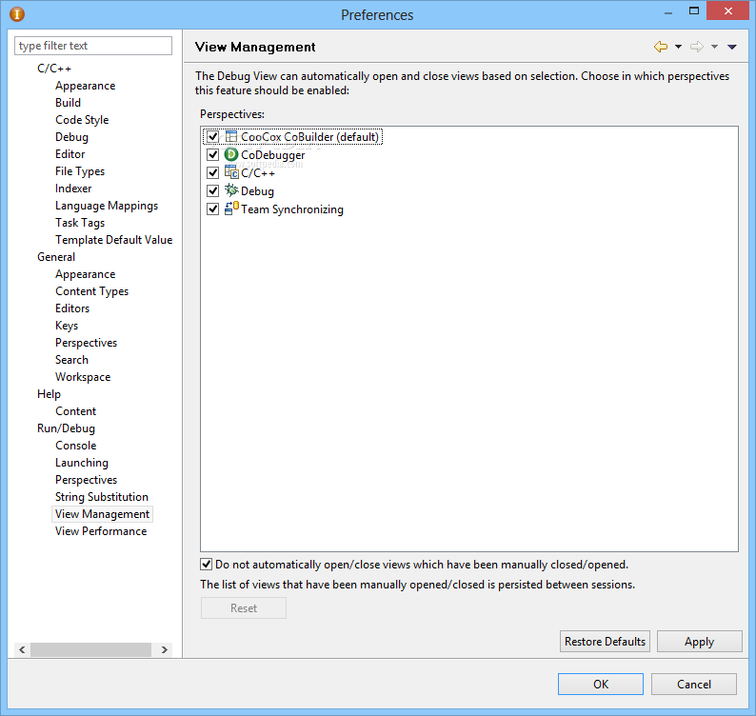Select the Help category
This screenshot has width=756, height=716.
pos(49,394)
